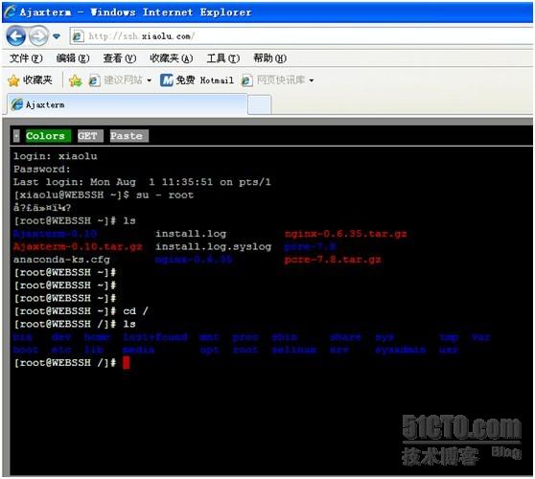Click the add-to-favorites-bar star icon
Image resolution: width=535 pixels, height=479 pixels.
click(x=75, y=80)
